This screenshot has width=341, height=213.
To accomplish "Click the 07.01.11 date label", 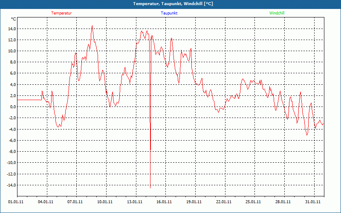I will [x=75, y=202].
